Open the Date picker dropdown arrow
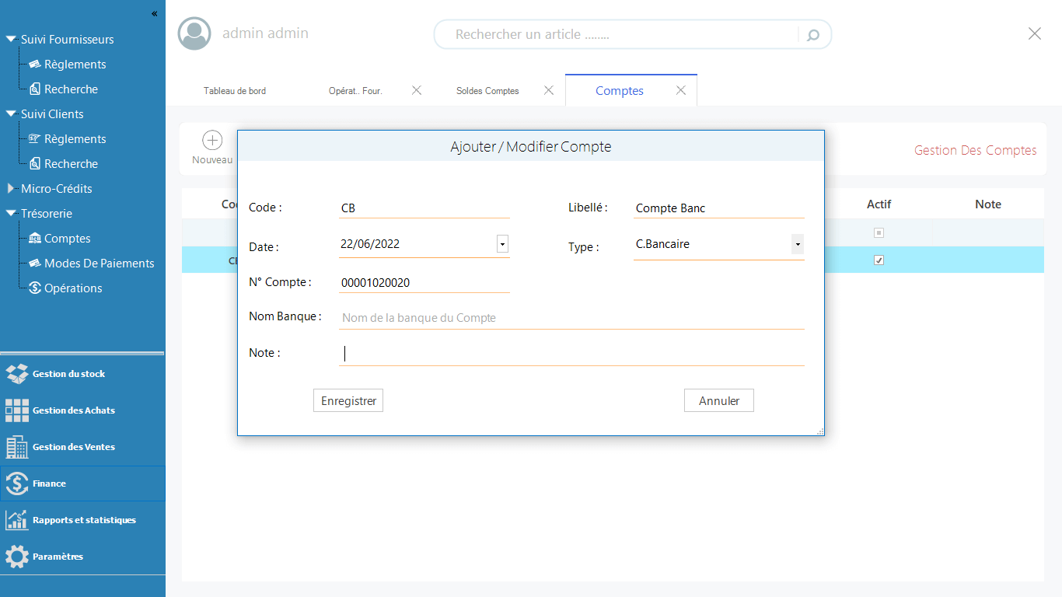This screenshot has height=597, width=1062. [x=502, y=244]
